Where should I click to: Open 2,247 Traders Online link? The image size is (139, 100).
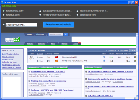pos(11,54)
